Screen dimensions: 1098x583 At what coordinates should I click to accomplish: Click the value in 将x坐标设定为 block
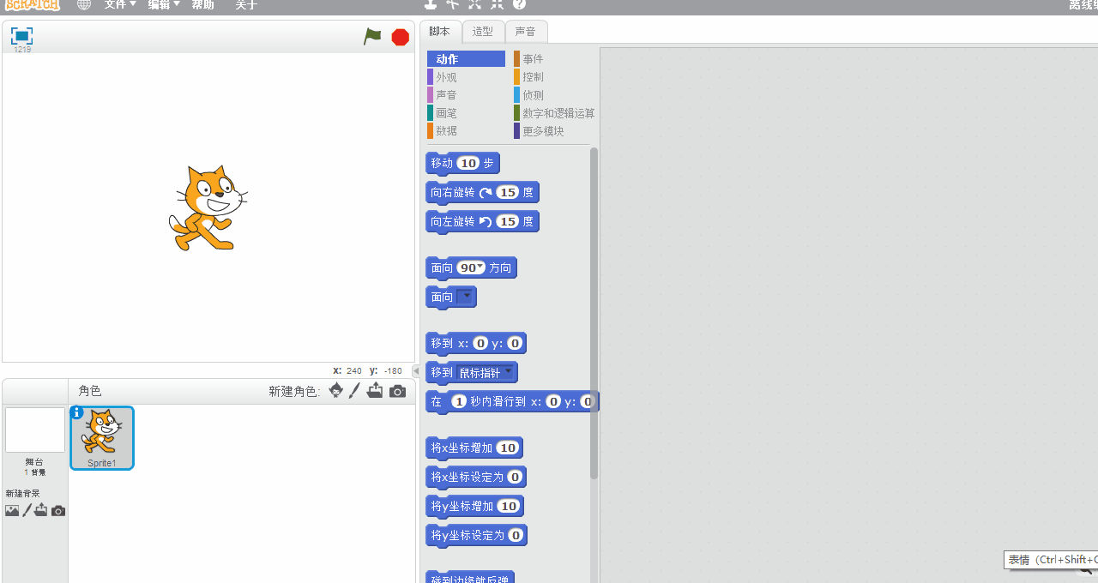pyautogui.click(x=515, y=477)
